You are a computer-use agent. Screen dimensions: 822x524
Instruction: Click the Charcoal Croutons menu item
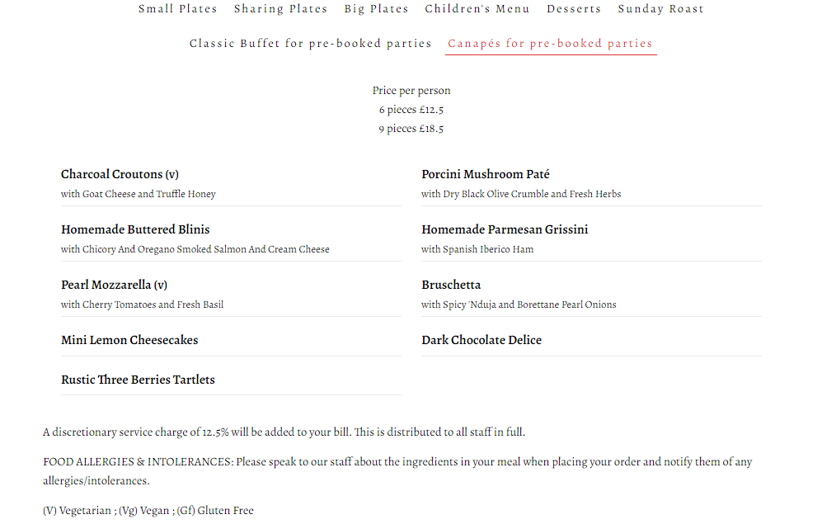coord(120,174)
